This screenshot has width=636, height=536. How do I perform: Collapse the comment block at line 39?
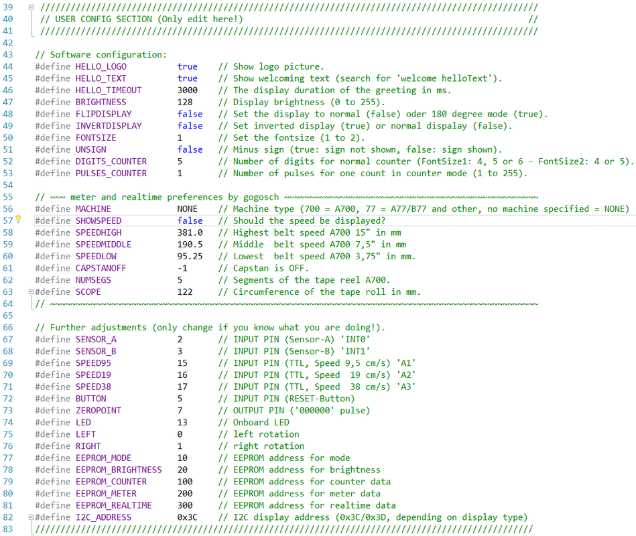click(x=31, y=7)
